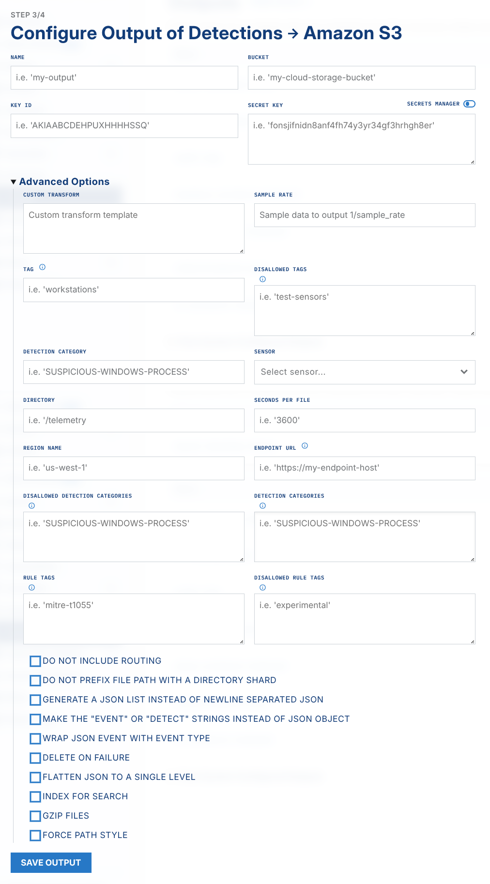Click Disallowed Detection Categories info icon
This screenshot has width=490, height=884.
(31, 506)
